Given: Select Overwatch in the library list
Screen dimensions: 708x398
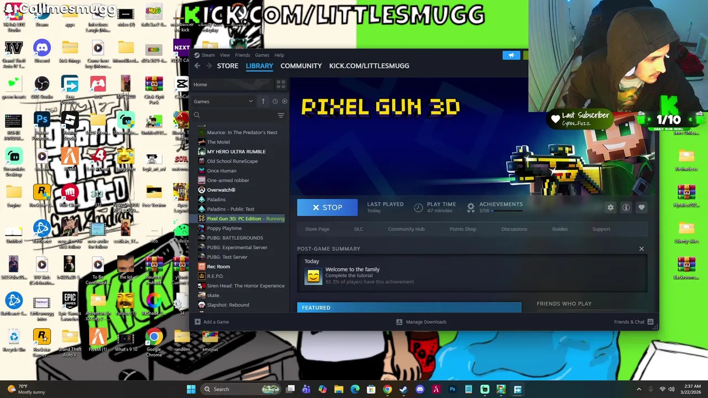Looking at the screenshot, I should [x=221, y=190].
